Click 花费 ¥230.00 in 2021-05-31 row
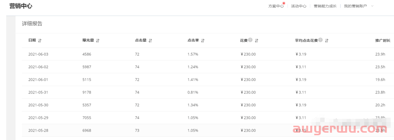Image resolution: width=394 pixels, height=140 pixels. click(248, 92)
